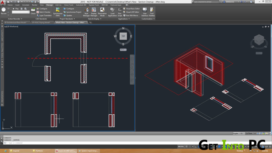
Task: Click the 3D ViewCube in right viewport
Action: (x=259, y=40)
